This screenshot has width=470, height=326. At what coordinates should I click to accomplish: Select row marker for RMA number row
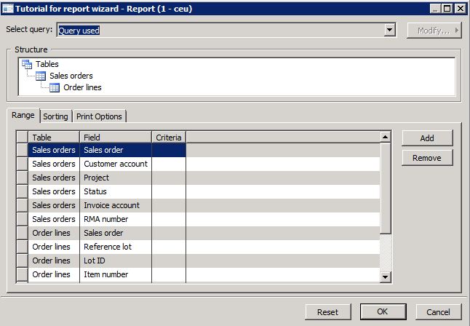22,219
